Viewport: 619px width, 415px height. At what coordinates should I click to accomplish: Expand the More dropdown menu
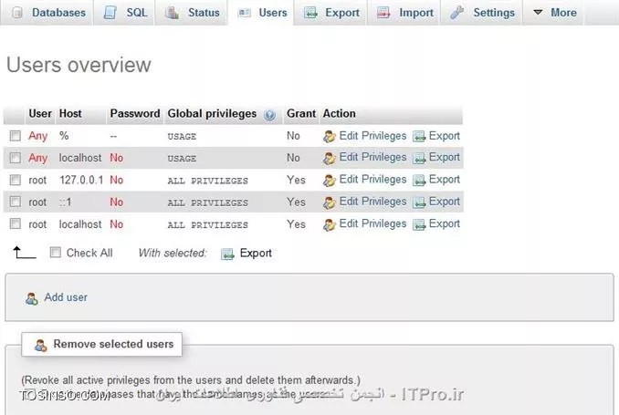click(x=553, y=12)
